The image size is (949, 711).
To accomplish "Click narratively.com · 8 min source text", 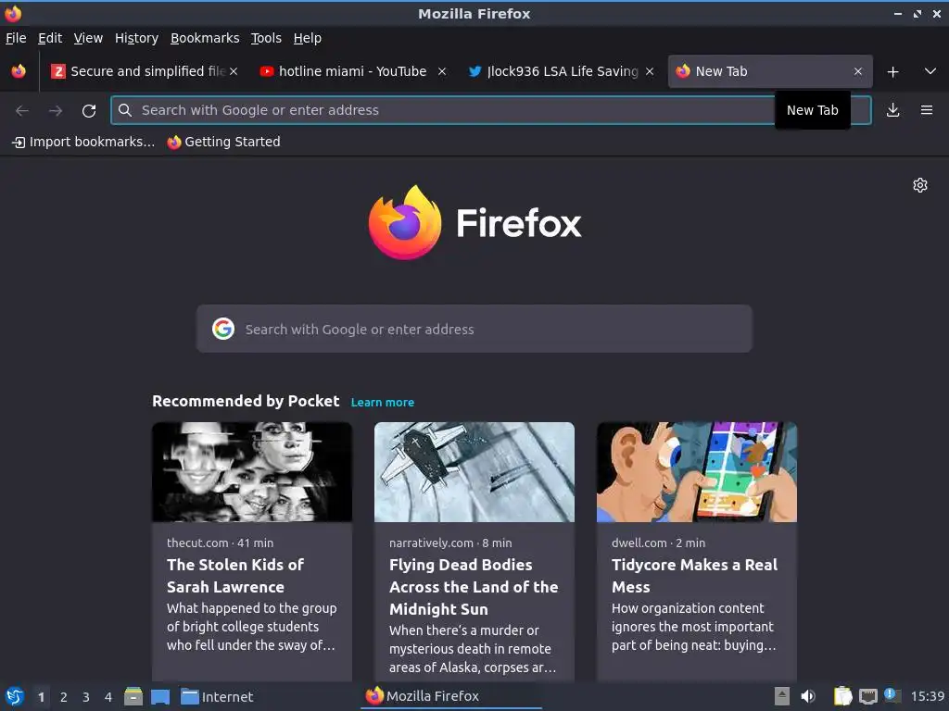I will click(x=450, y=543).
